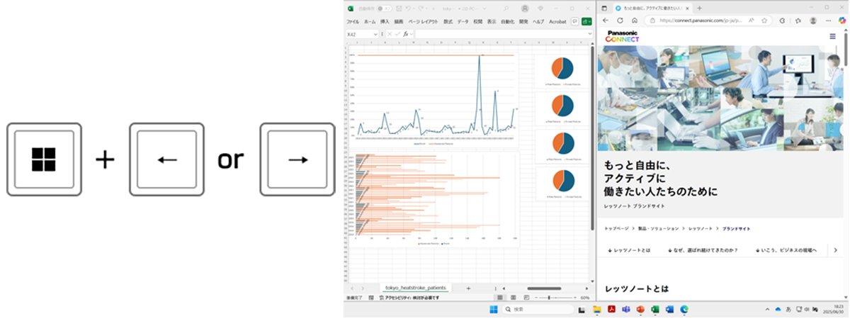The height and width of the screenshot is (319, 850).
Task: Switch to Page Layout view in status bar
Action: coord(511,298)
